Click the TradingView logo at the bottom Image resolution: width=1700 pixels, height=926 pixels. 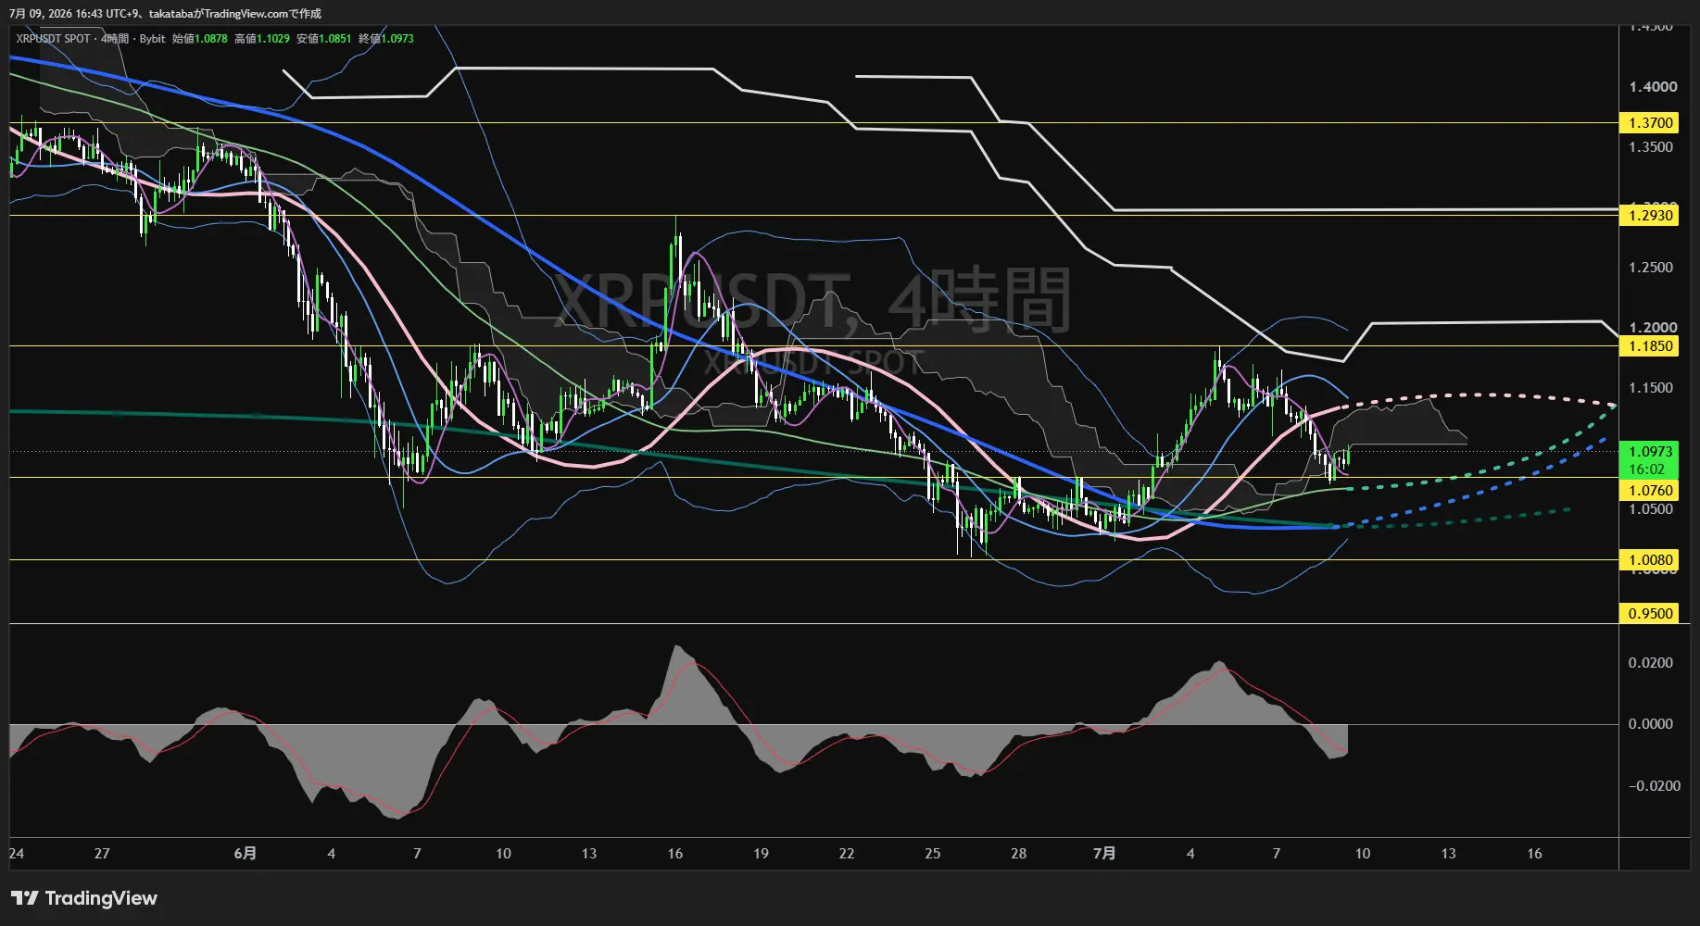[x=84, y=898]
